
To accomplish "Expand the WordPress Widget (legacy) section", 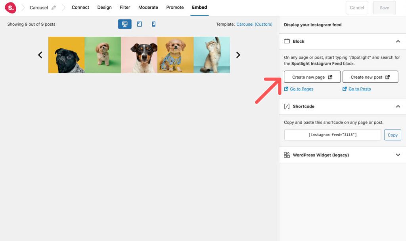I will pyautogui.click(x=398, y=155).
